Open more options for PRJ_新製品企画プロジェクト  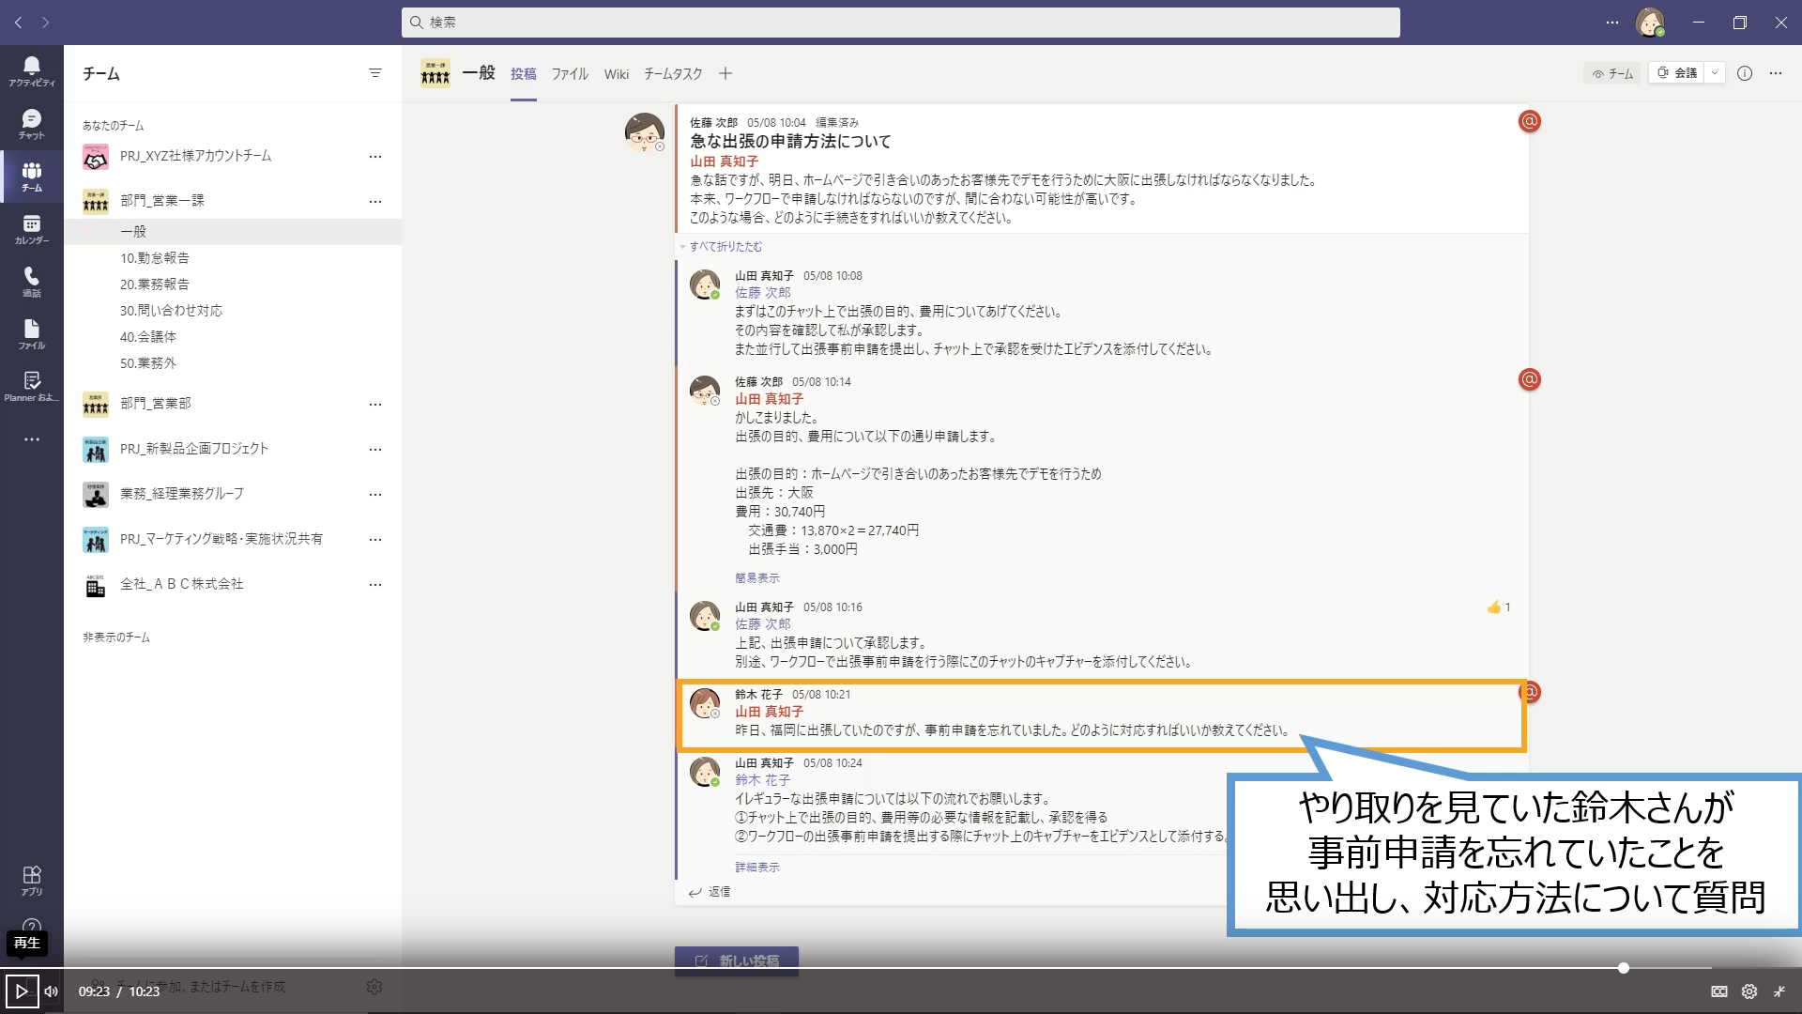(x=375, y=450)
